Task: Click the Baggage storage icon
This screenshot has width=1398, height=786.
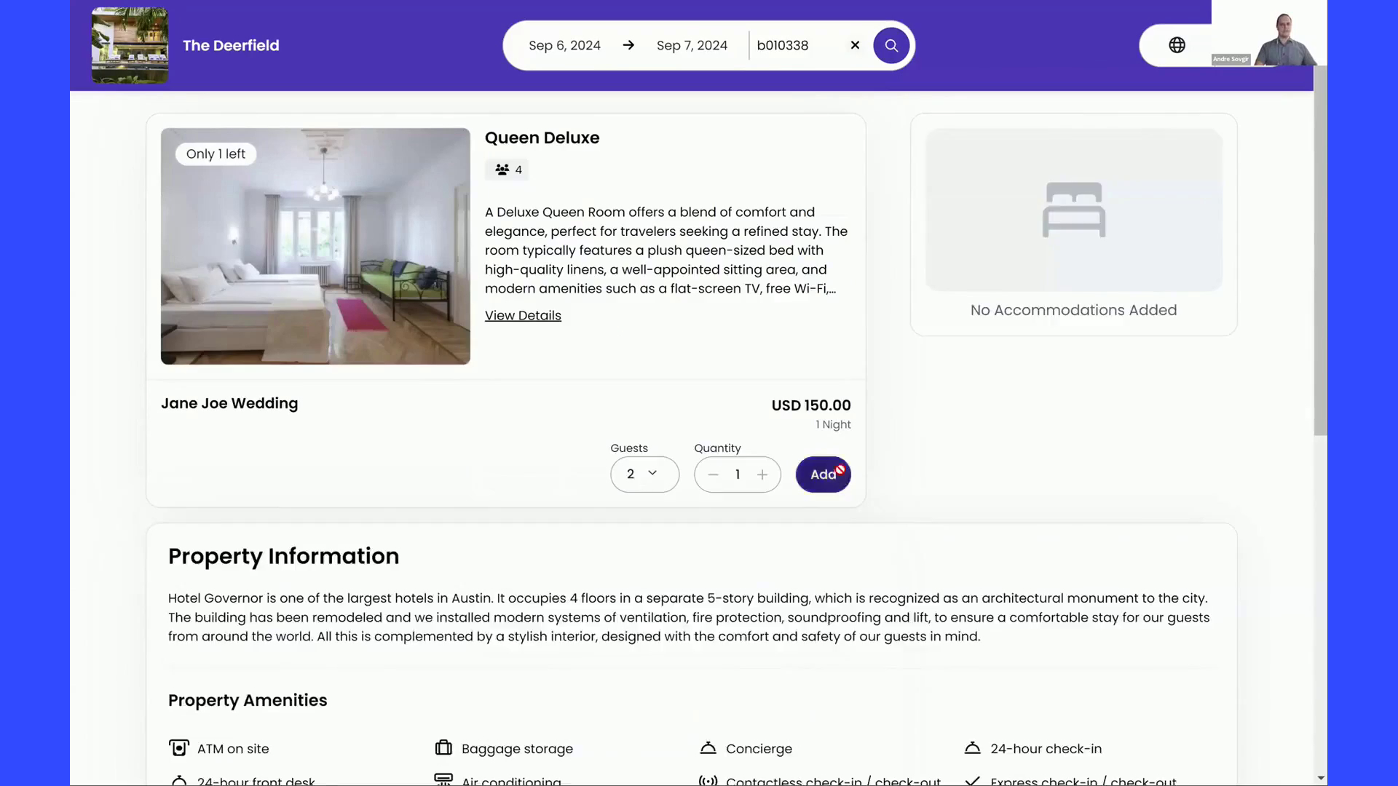Action: click(443, 748)
